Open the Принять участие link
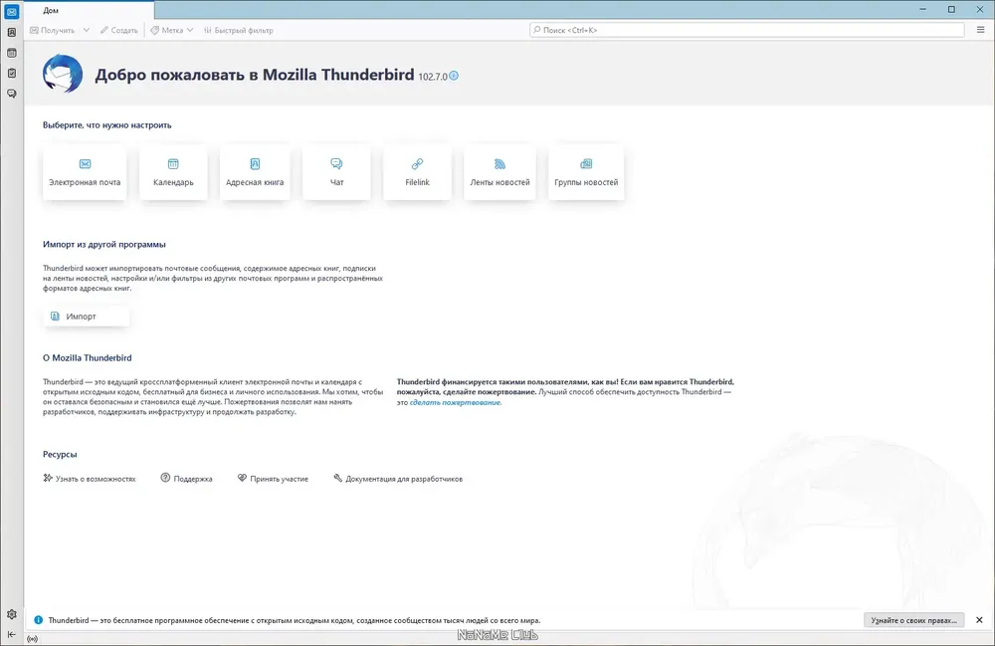Screen dimensions: 995x646 point(273,479)
